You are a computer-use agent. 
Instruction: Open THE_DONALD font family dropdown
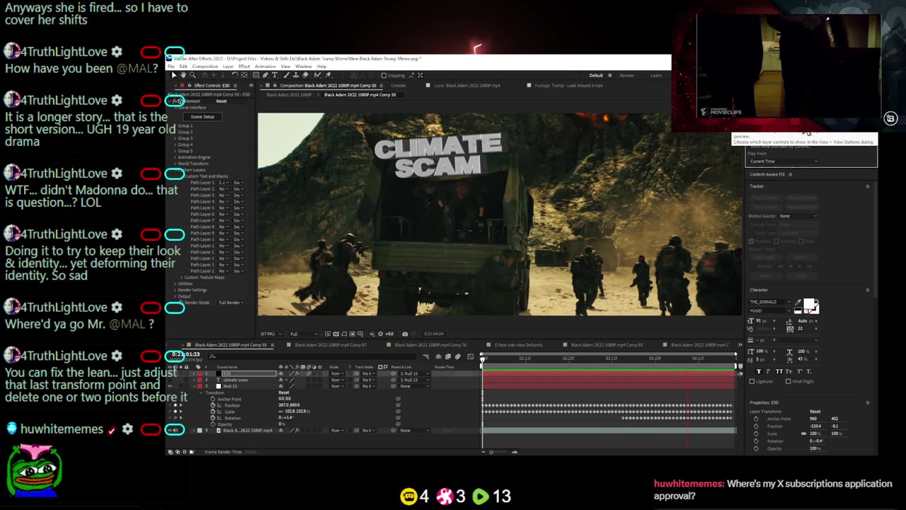(769, 302)
